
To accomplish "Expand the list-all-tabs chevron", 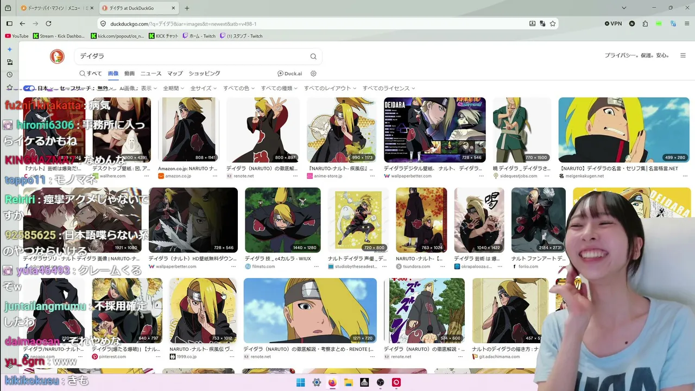I will coord(624,8).
